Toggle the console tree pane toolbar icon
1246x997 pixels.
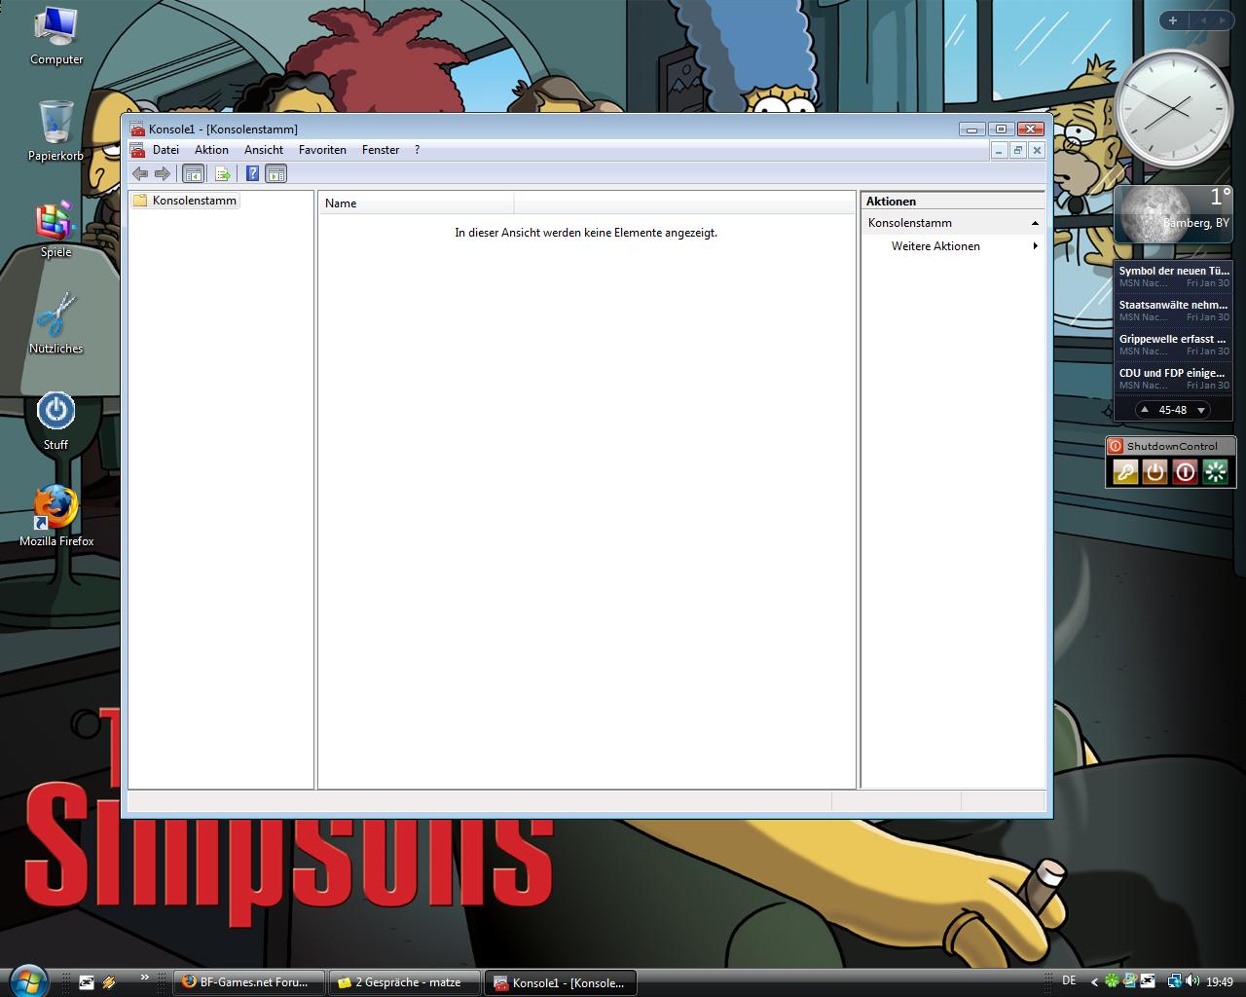[193, 173]
